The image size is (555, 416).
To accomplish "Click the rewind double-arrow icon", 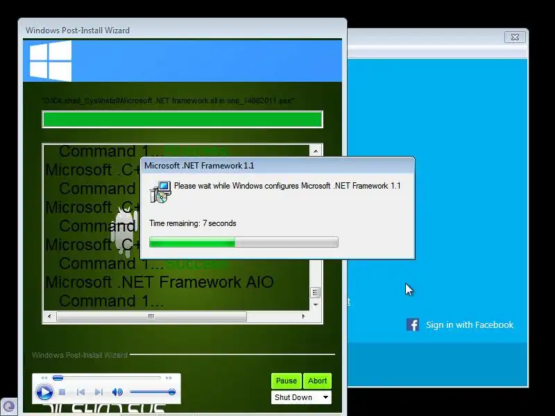I will click(x=44, y=378).
